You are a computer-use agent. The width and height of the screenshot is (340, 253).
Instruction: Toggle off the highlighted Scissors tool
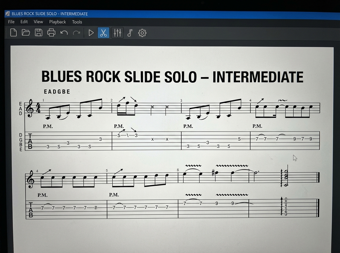point(103,33)
